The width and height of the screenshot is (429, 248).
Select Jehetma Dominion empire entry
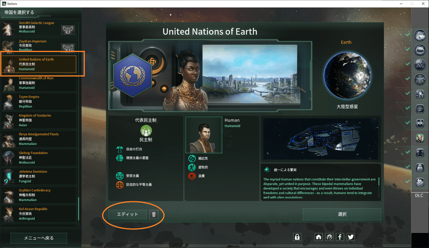click(x=39, y=176)
